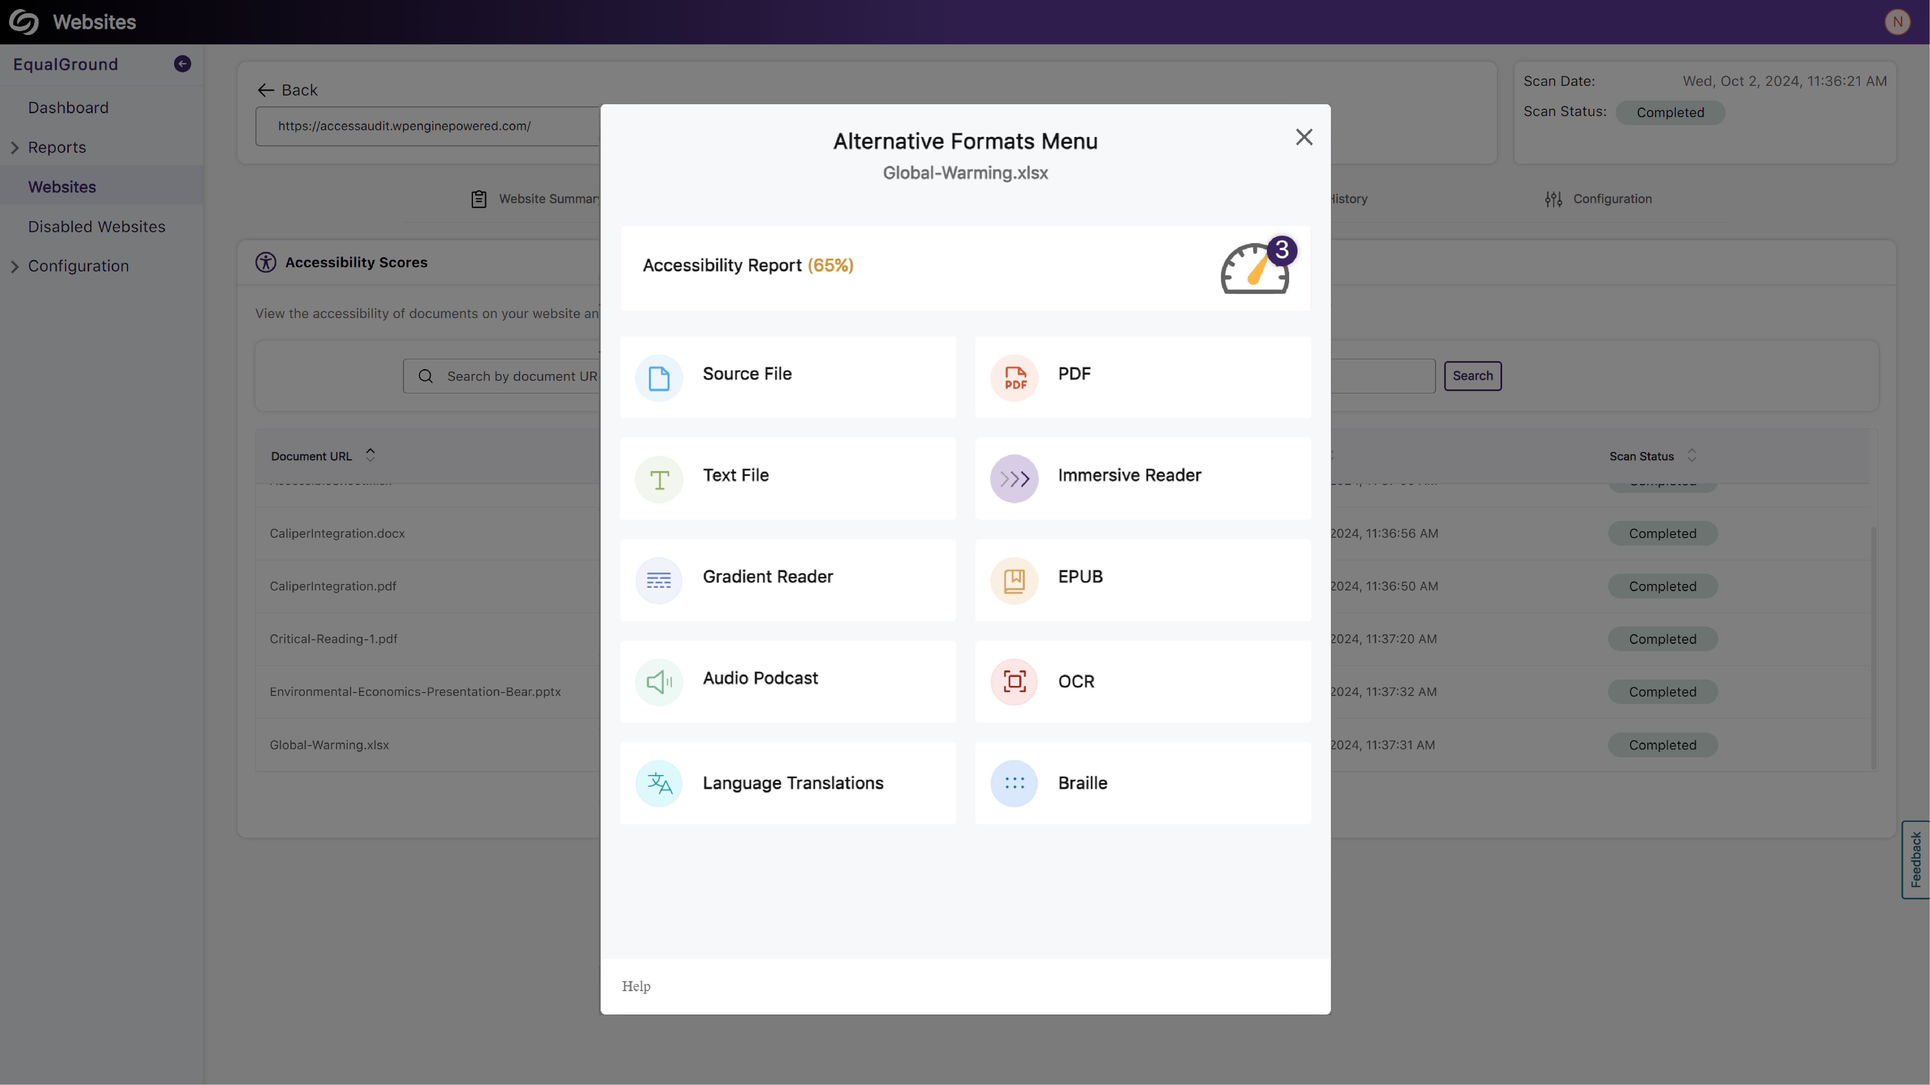Open the user avatar N
This screenshot has width=1930, height=1085.
coord(1897,22)
